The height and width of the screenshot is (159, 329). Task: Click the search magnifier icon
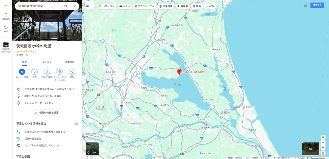66,6
